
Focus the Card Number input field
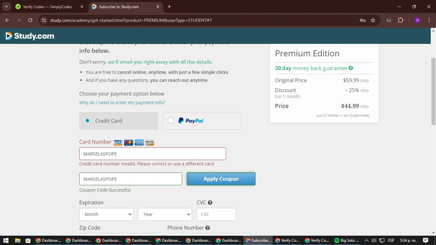(153, 154)
